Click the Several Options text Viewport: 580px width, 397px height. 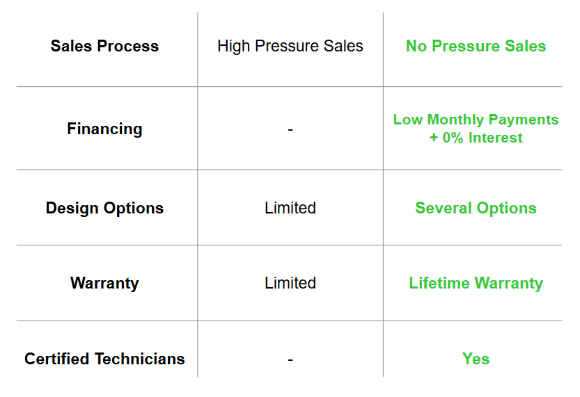pos(476,208)
